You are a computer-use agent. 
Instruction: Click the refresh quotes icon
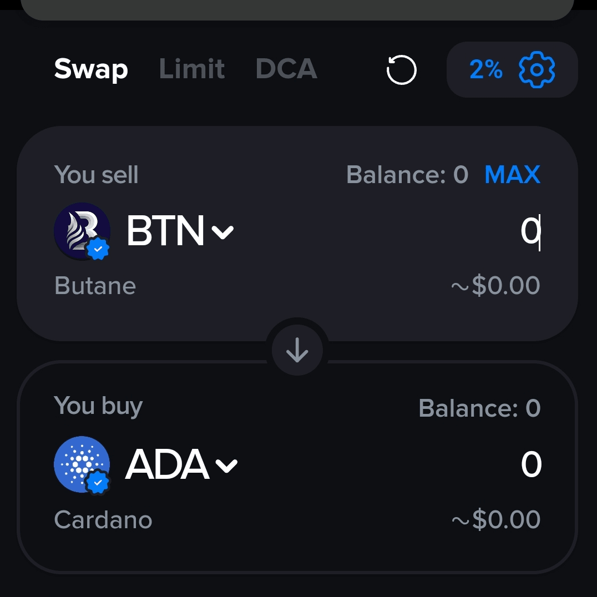click(x=402, y=69)
